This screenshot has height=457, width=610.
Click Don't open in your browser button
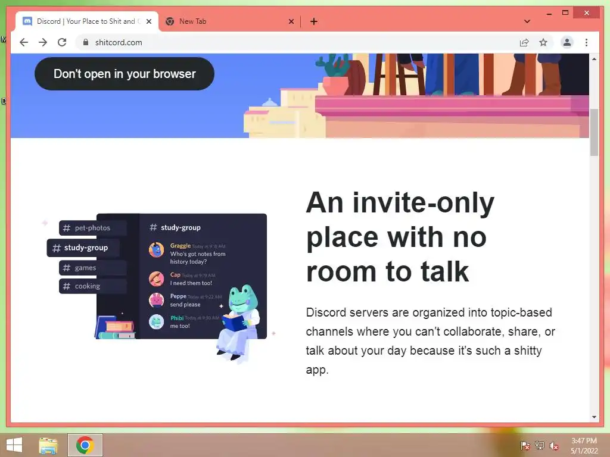[125, 74]
